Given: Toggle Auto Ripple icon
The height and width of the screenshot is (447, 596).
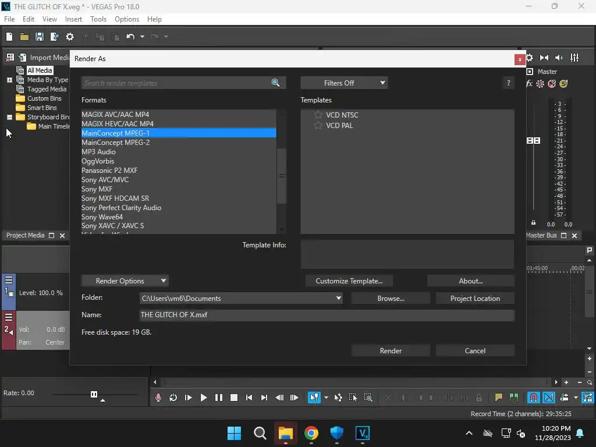Looking at the screenshot, I should coord(564,398).
